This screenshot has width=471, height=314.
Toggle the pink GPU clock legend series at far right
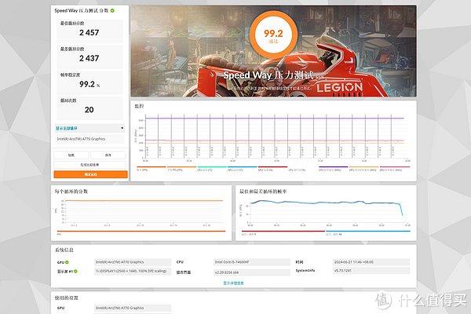(x=394, y=168)
